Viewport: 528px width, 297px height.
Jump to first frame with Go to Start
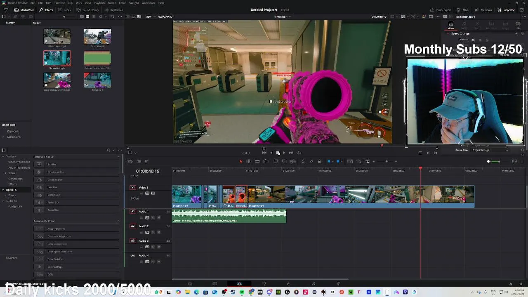264,153
